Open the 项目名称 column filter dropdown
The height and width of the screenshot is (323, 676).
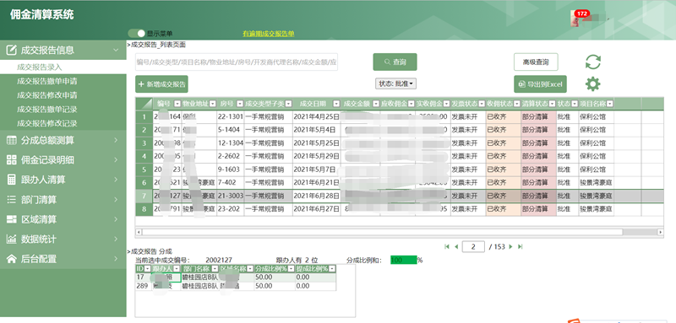609,104
